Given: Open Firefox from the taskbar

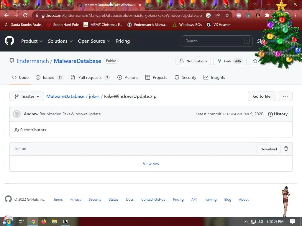Looking at the screenshot, I should (44, 222).
